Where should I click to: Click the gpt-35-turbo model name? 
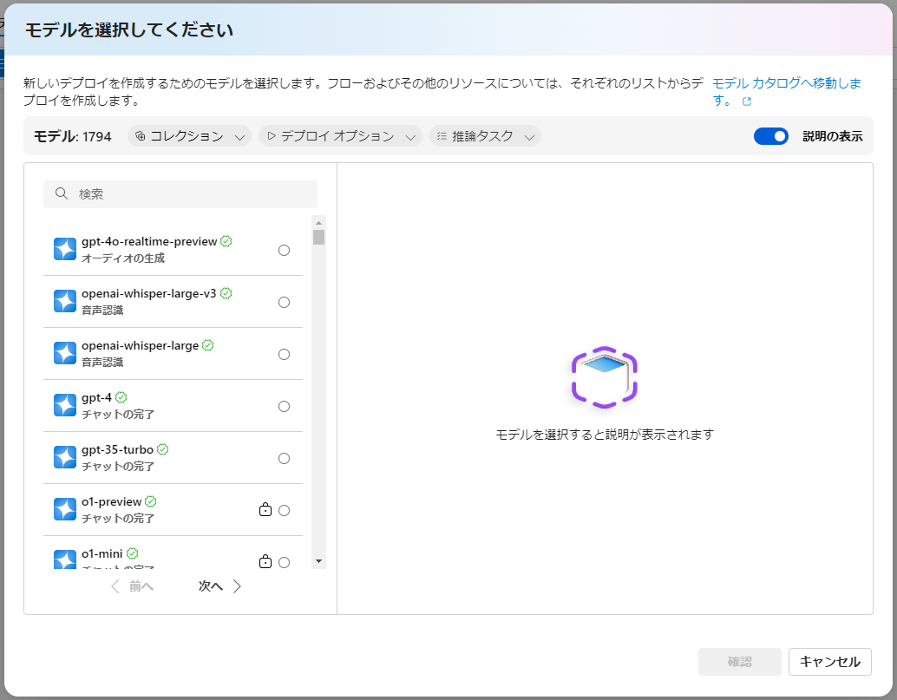[117, 449]
